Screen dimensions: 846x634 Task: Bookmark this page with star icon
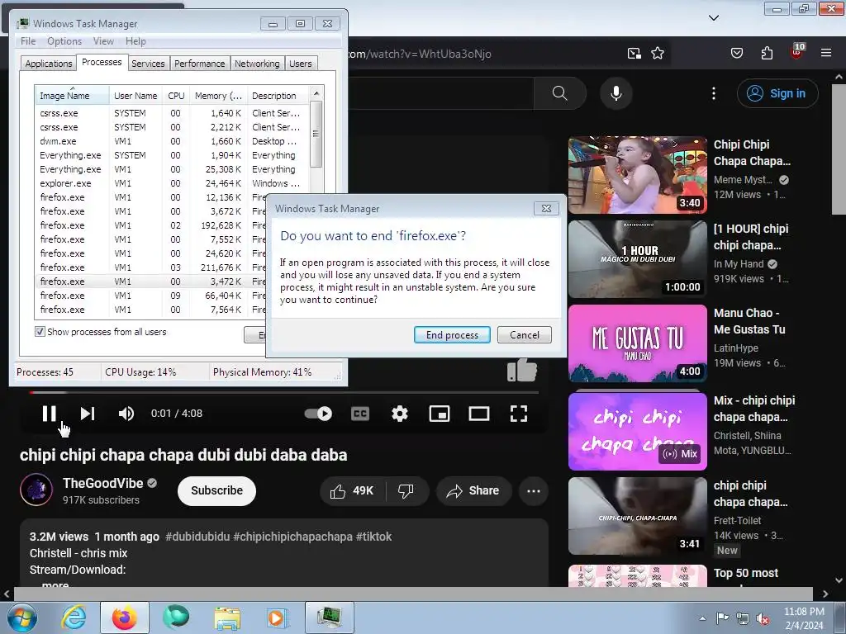pyautogui.click(x=657, y=54)
